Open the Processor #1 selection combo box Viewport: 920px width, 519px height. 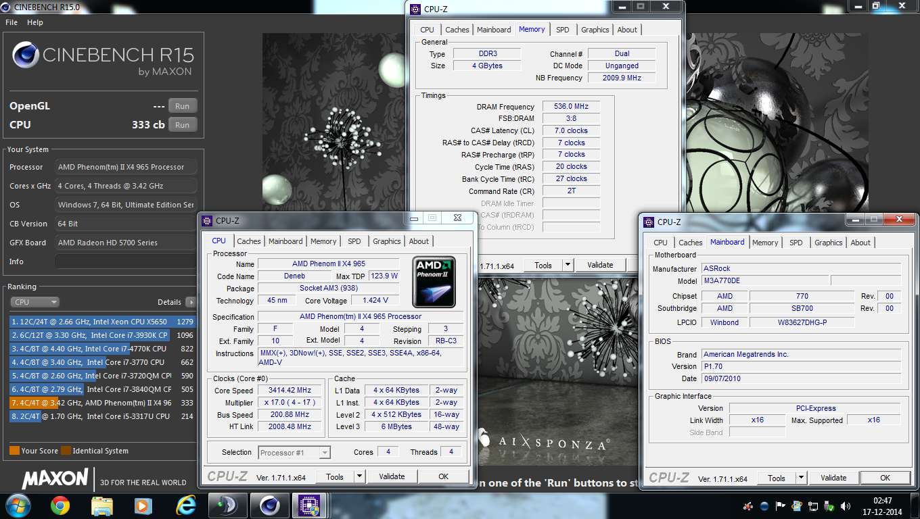[x=294, y=452]
